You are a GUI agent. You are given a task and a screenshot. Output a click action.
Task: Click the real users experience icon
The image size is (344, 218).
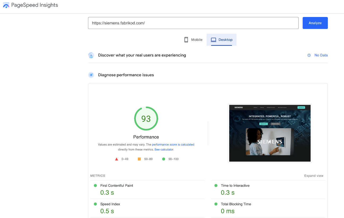pyautogui.click(x=91, y=55)
